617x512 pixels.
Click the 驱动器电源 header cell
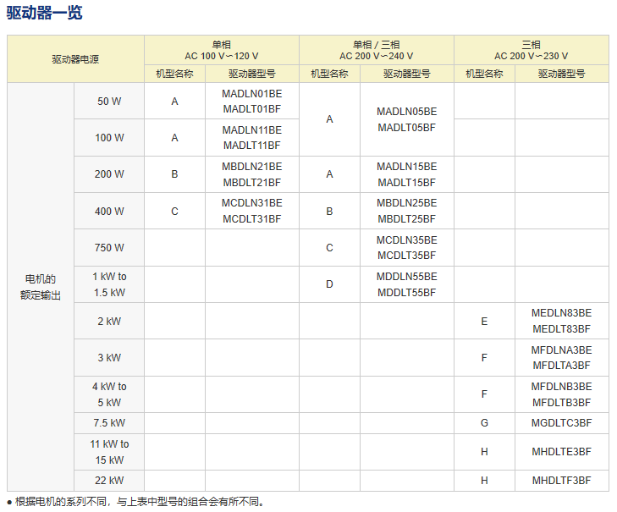[75, 59]
